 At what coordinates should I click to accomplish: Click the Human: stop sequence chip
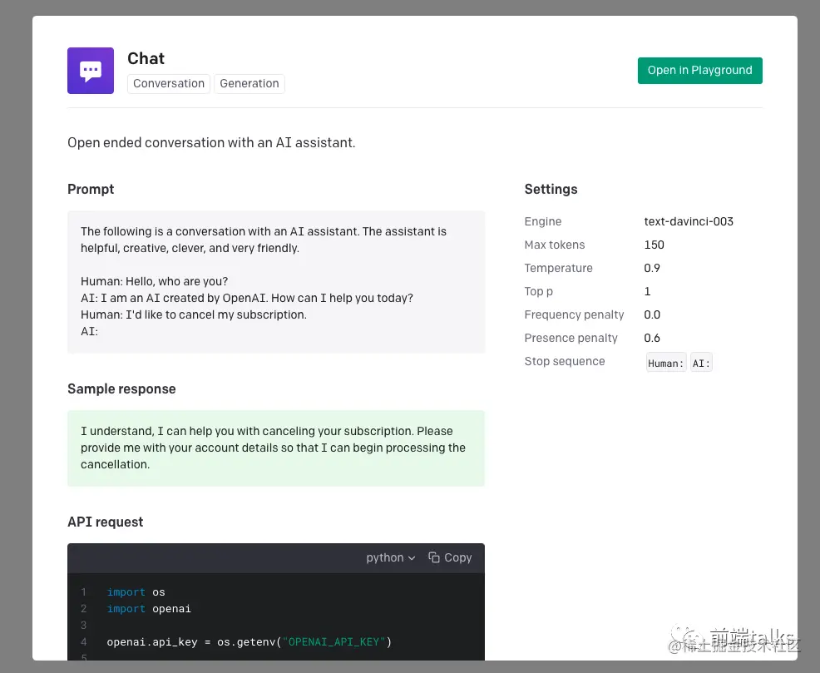point(665,363)
